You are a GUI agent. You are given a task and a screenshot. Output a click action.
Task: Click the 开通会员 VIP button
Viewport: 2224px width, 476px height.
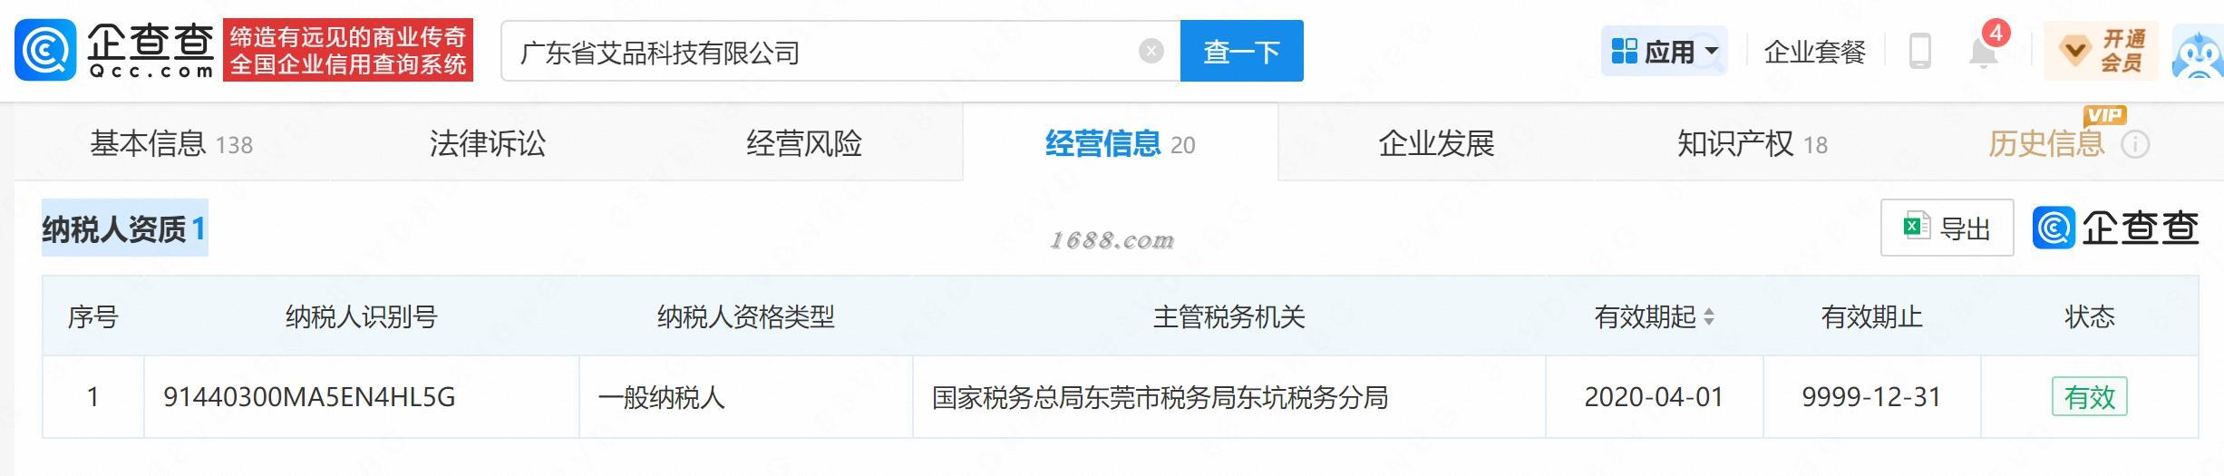pos(2101,52)
